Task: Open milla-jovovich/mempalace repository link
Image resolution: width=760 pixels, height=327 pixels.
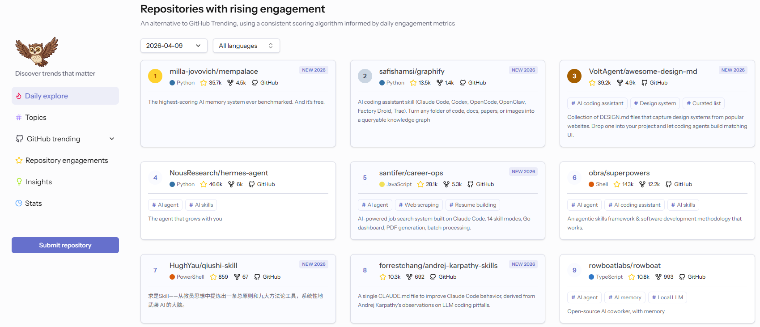Action: pyautogui.click(x=214, y=71)
